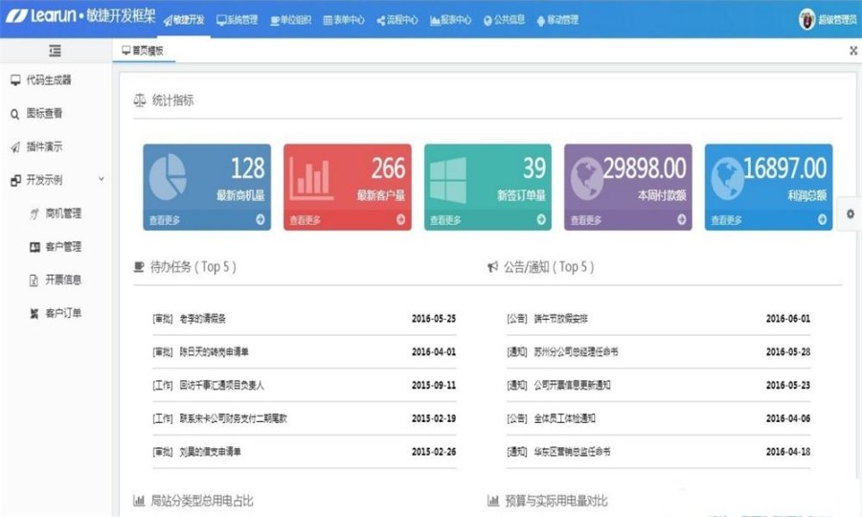Open the 移动管理 top menu
This screenshot has width=862, height=517.
point(557,20)
